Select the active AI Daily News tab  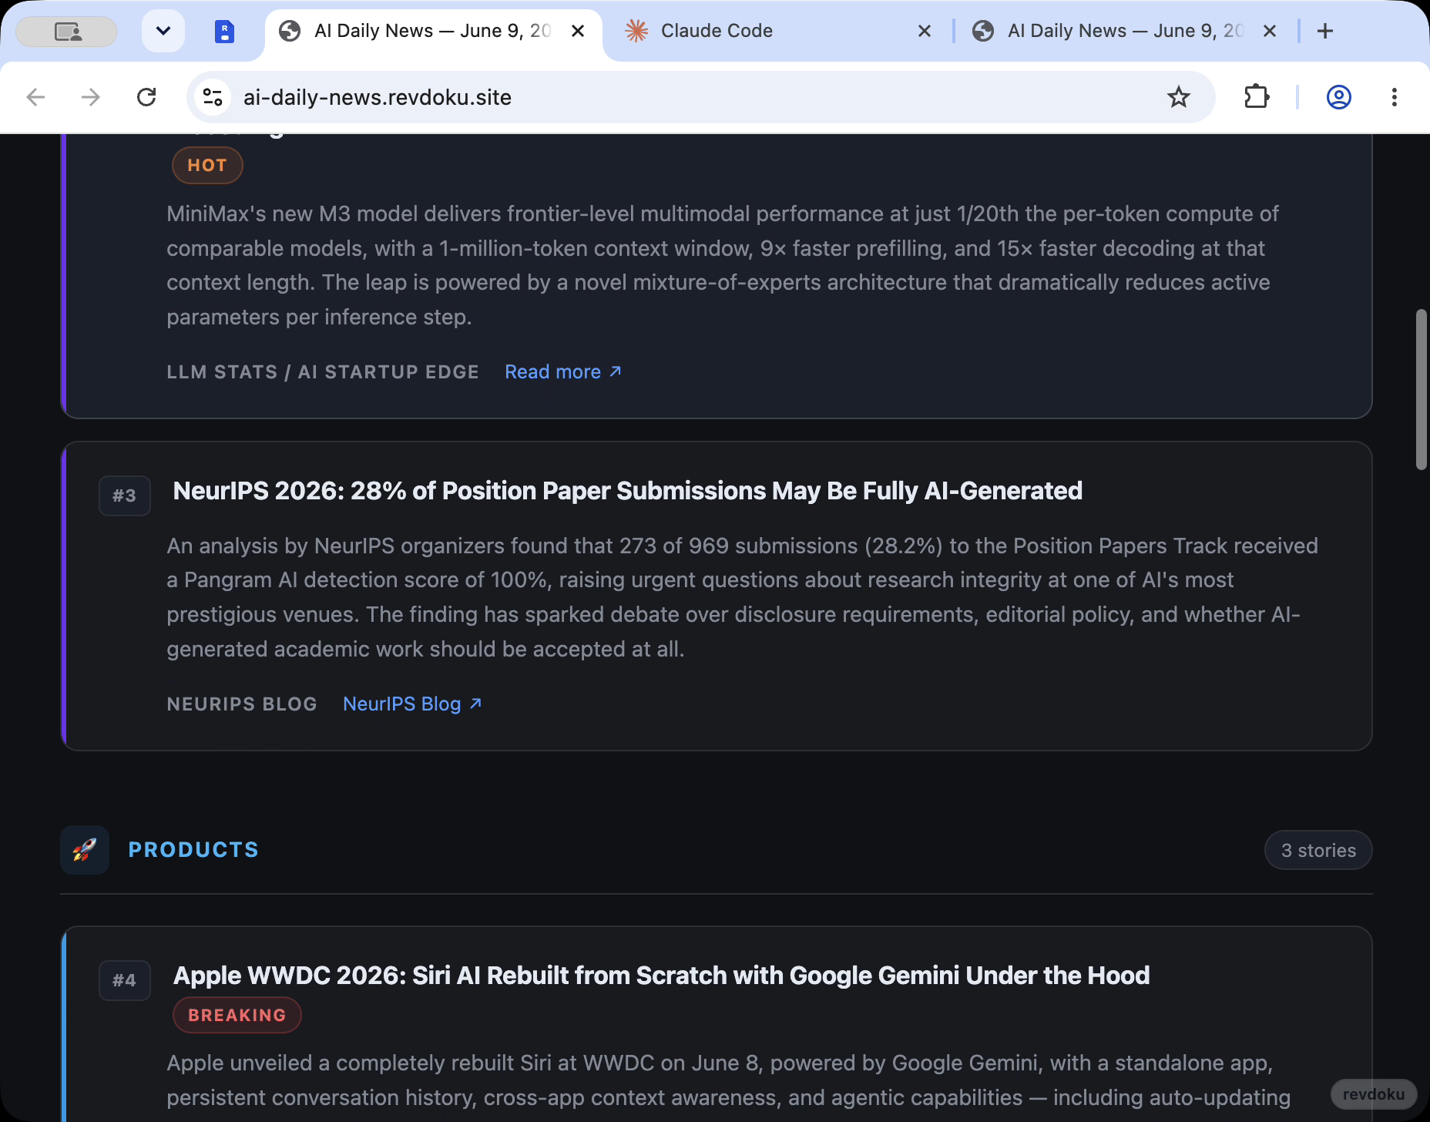click(x=431, y=31)
